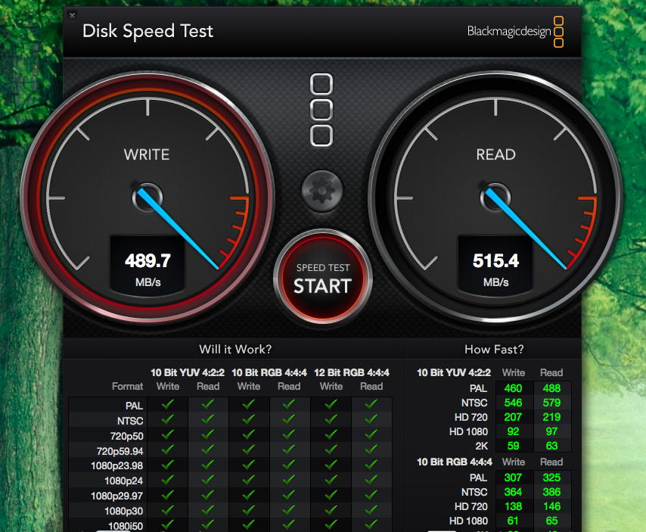Click YUV HD 720 read value 219
This screenshot has width=646, height=532.
pos(551,417)
